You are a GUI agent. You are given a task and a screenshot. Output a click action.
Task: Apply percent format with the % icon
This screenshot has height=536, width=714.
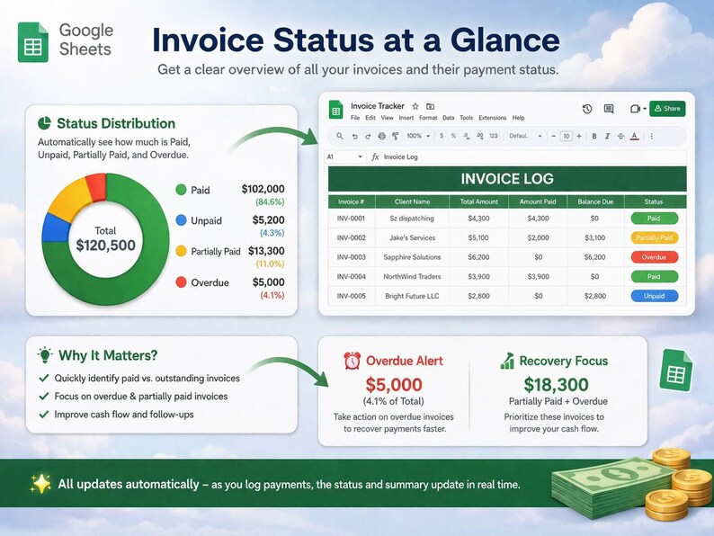click(453, 136)
